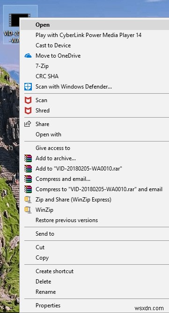Play with CyberLink Power Media Player 14

[95, 35]
